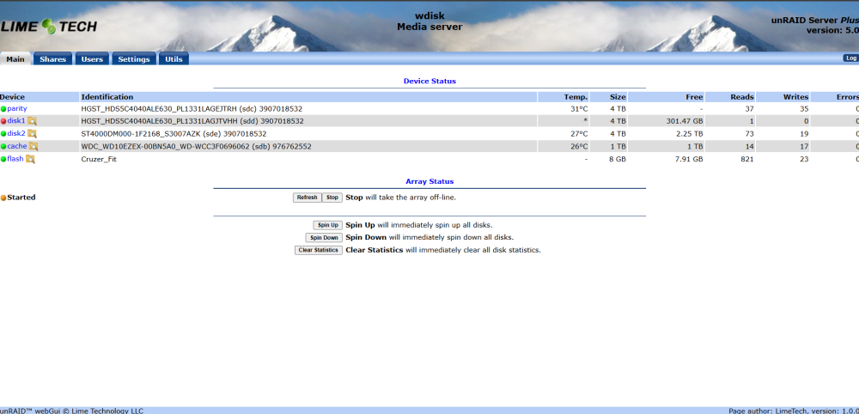This screenshot has width=859, height=414.
Task: Click the 26°C cache temperature
Action: [x=579, y=146]
